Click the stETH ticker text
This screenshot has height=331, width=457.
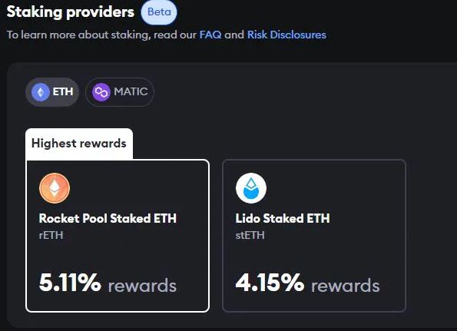250,235
